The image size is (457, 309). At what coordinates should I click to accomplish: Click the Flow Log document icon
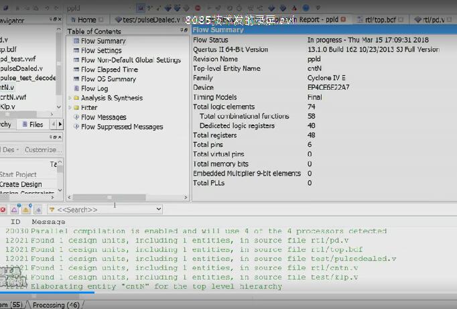(x=76, y=88)
